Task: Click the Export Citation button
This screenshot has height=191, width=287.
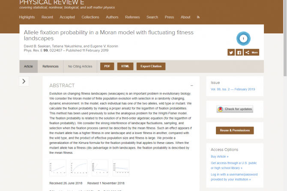Action: [151, 66]
